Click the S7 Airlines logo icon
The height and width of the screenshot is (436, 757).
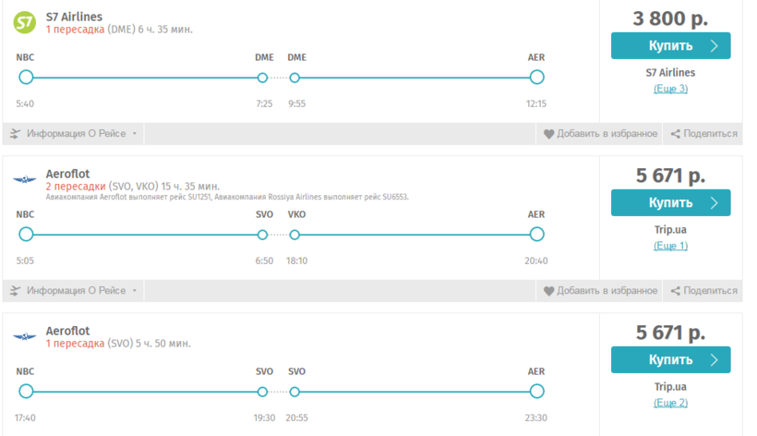(x=25, y=21)
